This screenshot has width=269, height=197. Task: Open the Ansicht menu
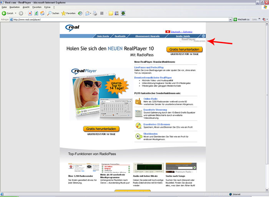(x=26, y=7)
